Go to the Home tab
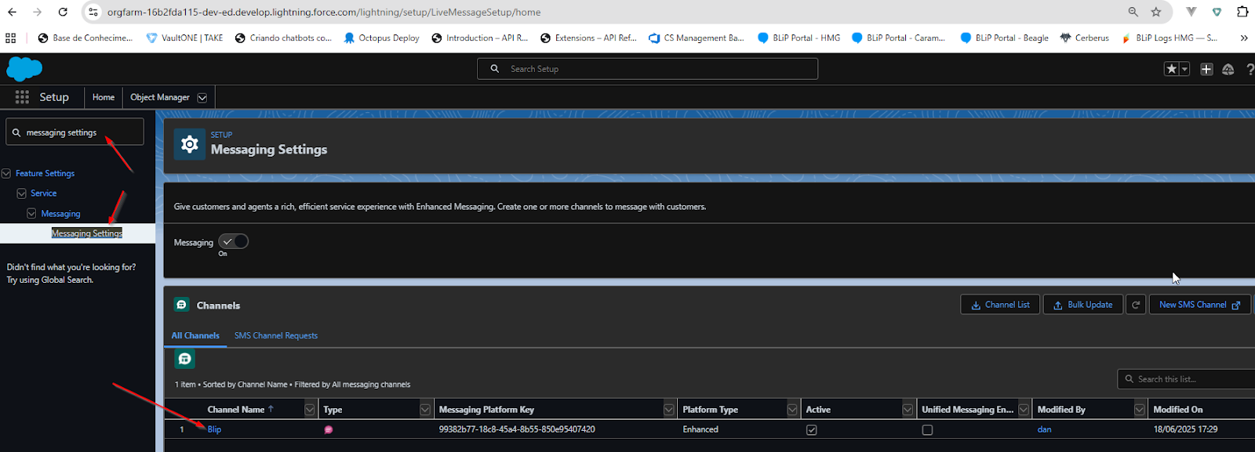Image resolution: width=1255 pixels, height=452 pixels. [104, 97]
